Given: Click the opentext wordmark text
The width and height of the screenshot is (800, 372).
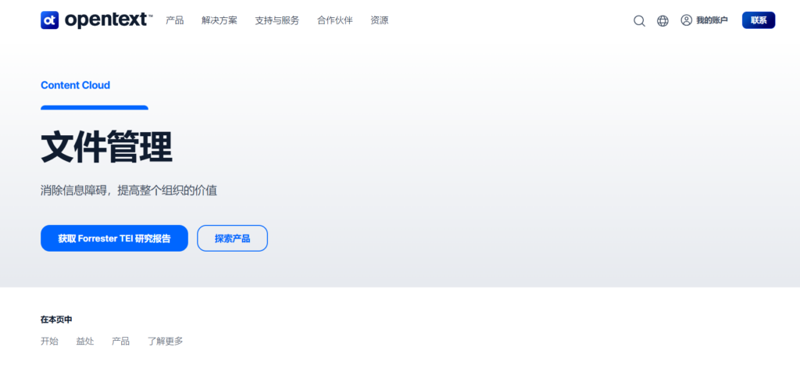Looking at the screenshot, I should coord(109,20).
